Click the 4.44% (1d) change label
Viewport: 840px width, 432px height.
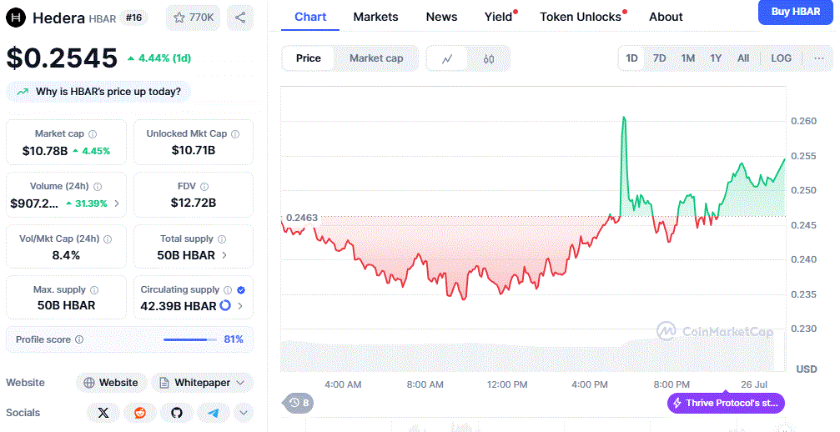(159, 58)
